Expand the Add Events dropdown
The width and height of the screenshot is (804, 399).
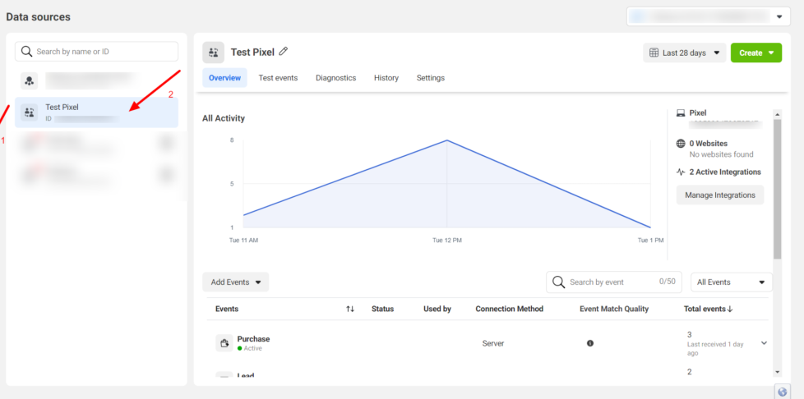[x=235, y=282]
